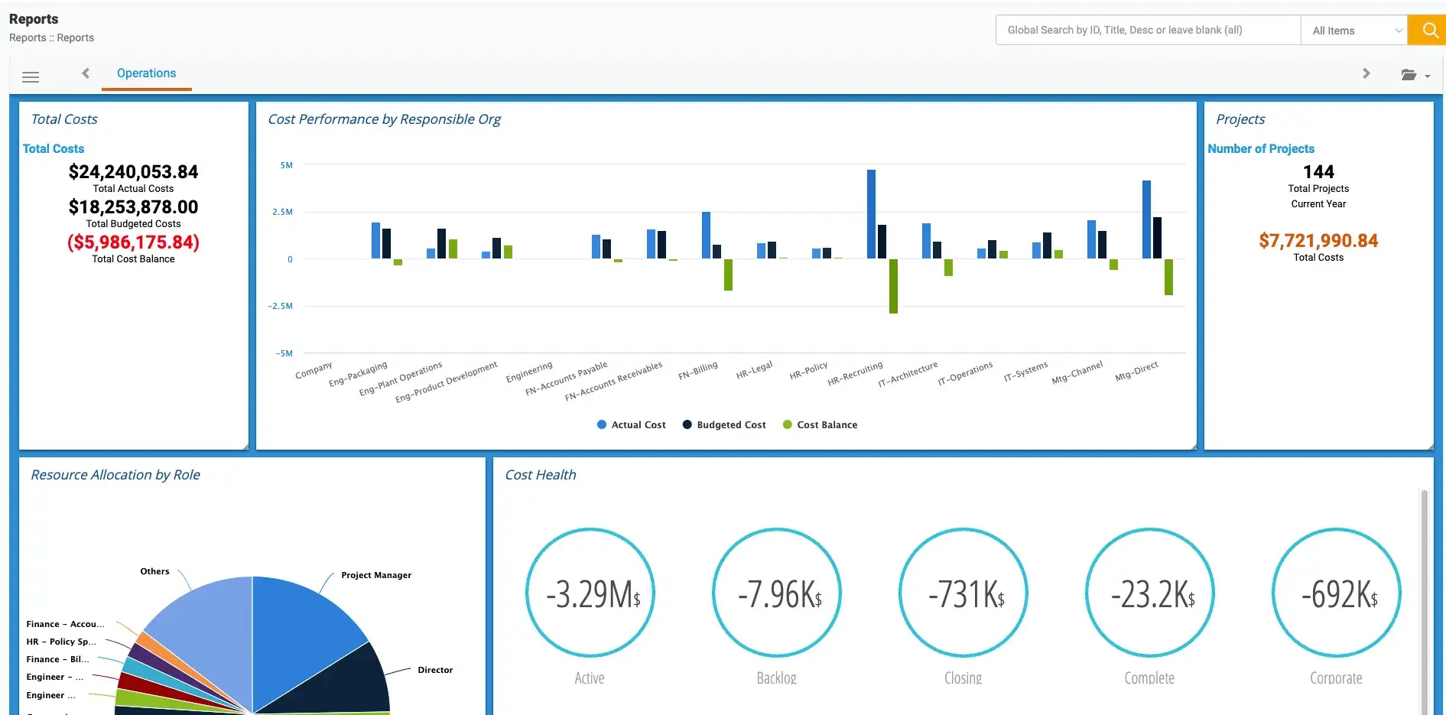The width and height of the screenshot is (1446, 715).
Task: Click the Resource Allocation by Role title
Action: 115,475
